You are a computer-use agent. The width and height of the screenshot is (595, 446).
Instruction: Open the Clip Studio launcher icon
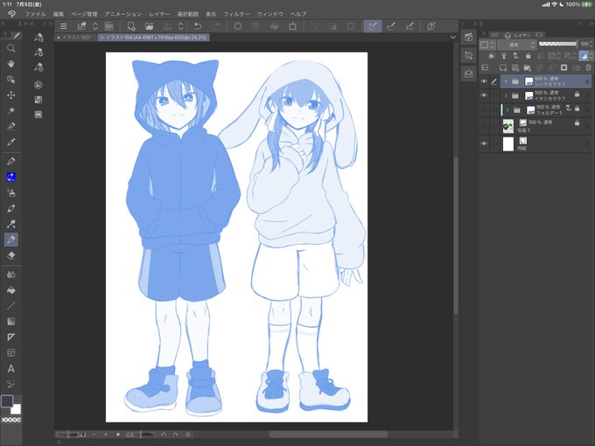(x=108, y=26)
